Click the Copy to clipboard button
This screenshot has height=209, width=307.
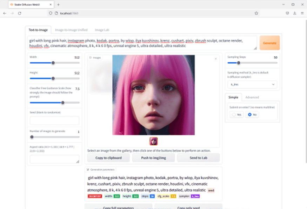108,158
